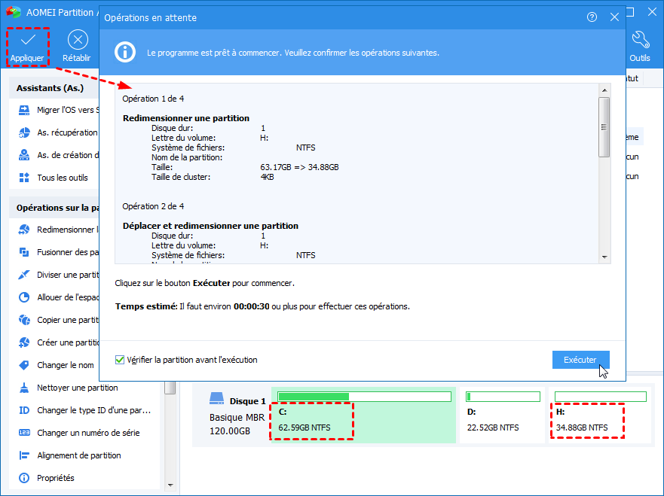
Task: Click the Appliquer checkmark toolbar icon
Action: pyautogui.click(x=28, y=40)
